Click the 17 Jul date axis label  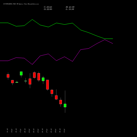[x=21, y=130]
